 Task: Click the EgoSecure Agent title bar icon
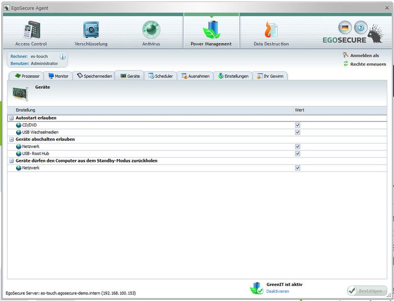[7, 8]
